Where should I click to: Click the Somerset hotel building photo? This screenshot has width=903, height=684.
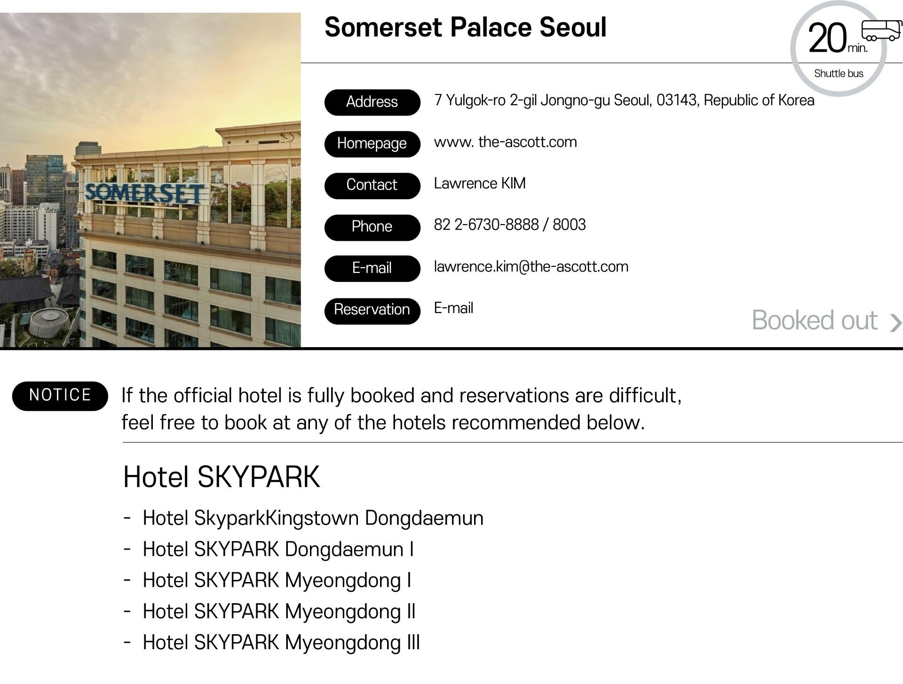coord(150,180)
